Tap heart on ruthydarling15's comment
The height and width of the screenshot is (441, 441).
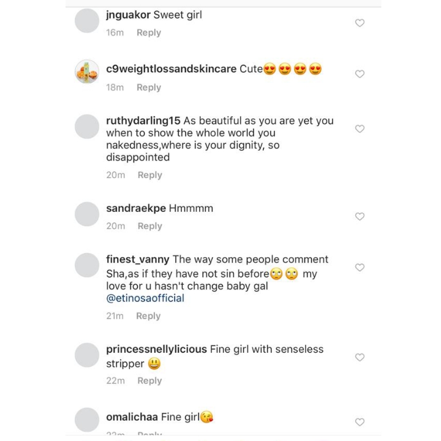[x=360, y=129]
